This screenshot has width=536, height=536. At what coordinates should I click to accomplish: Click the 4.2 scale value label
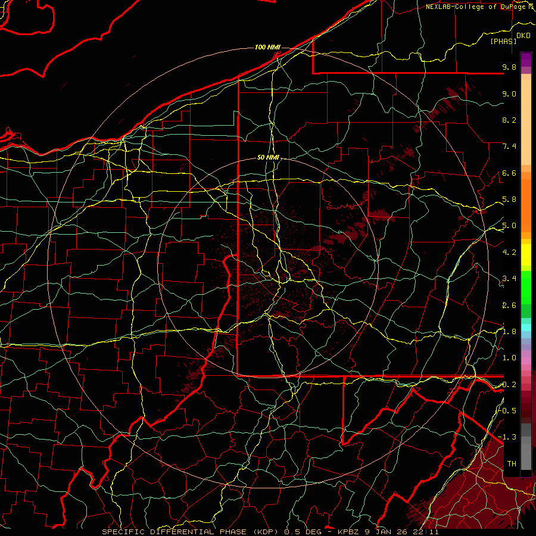[x=509, y=253]
